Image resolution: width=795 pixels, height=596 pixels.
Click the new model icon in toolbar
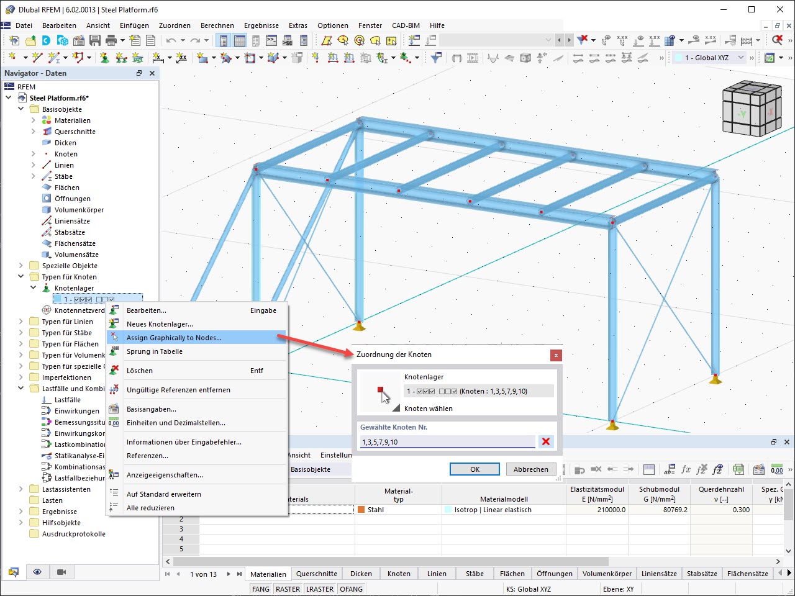click(x=14, y=40)
